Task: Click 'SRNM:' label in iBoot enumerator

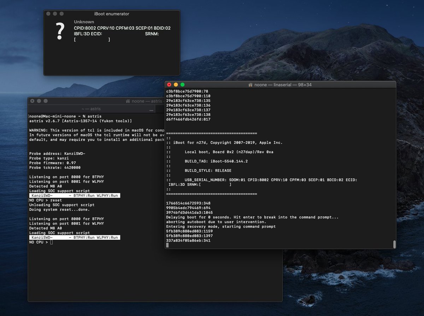Action: coord(152,34)
